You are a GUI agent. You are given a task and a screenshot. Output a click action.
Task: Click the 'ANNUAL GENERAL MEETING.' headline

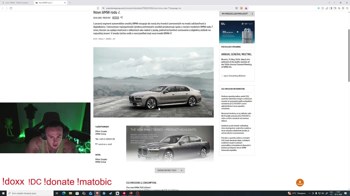tap(237, 54)
